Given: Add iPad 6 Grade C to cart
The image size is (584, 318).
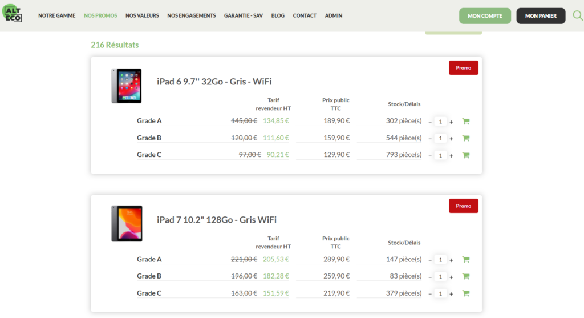Looking at the screenshot, I should click(x=466, y=155).
